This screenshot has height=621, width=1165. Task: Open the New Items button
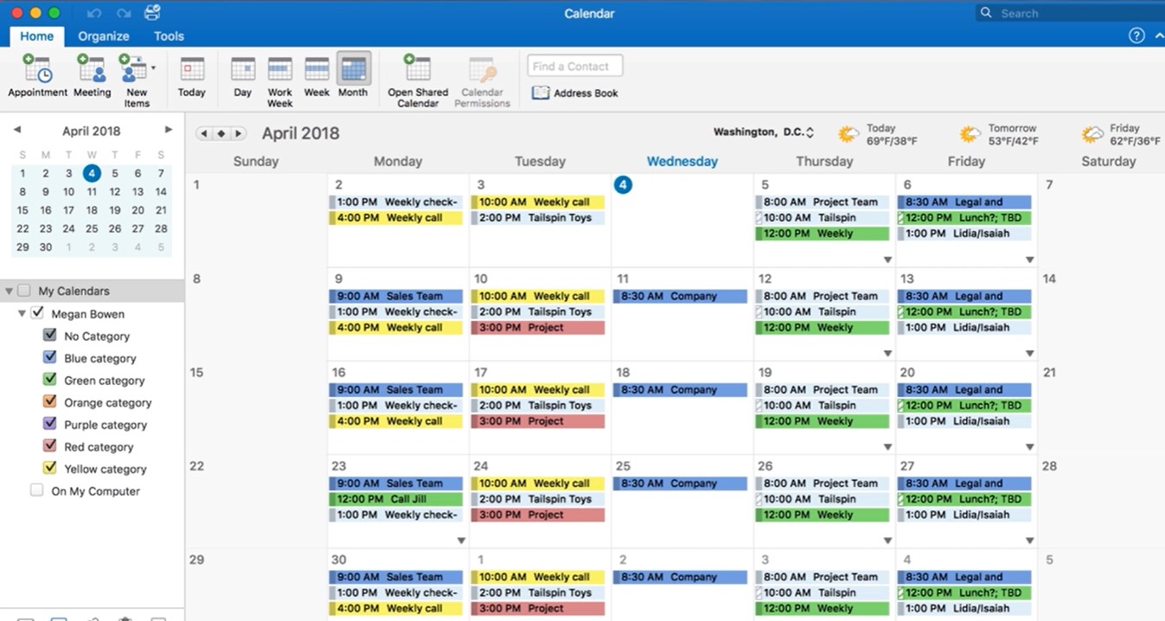point(136,80)
